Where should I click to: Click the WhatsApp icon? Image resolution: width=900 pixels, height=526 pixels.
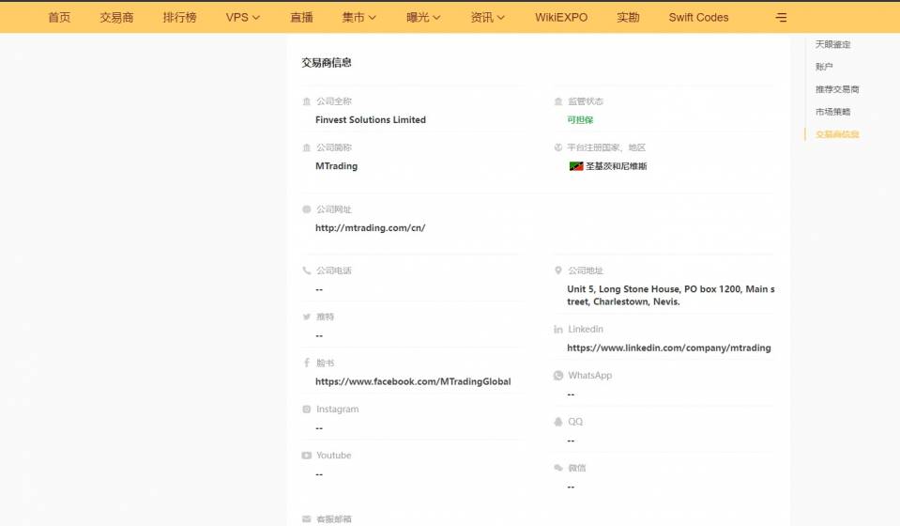557,376
